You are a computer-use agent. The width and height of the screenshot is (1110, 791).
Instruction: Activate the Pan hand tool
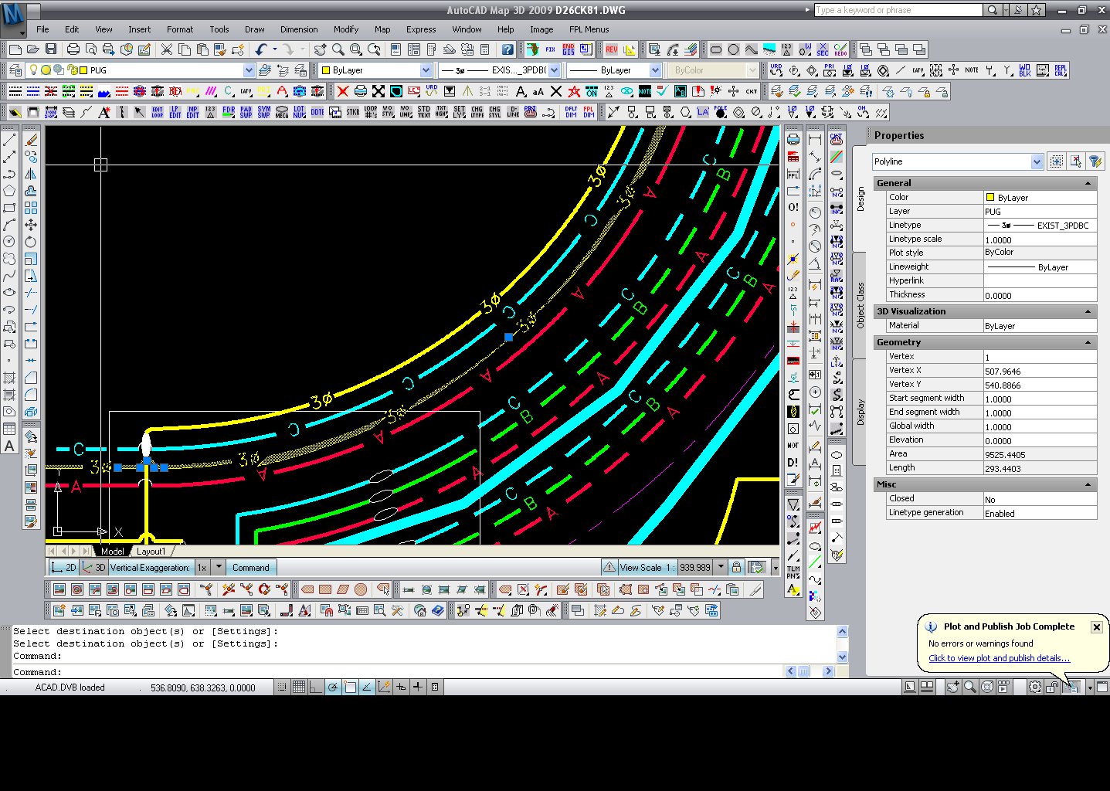[321, 49]
